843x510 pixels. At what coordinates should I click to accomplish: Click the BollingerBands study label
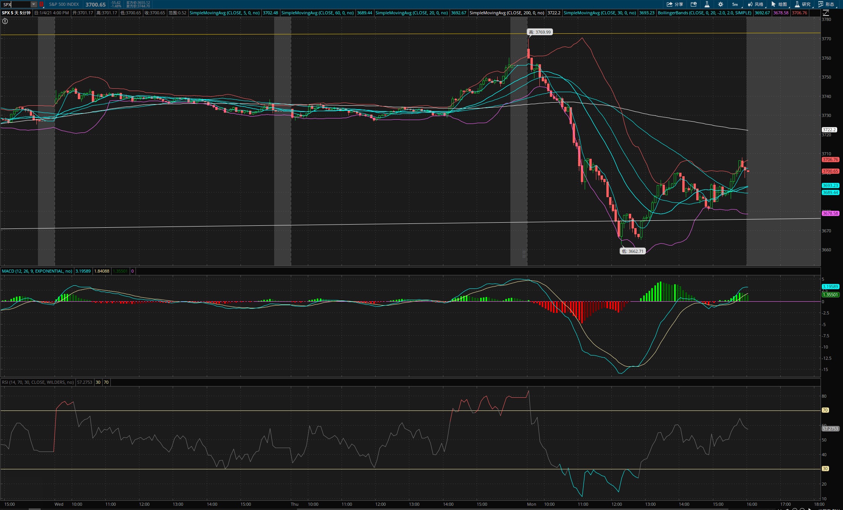point(705,13)
